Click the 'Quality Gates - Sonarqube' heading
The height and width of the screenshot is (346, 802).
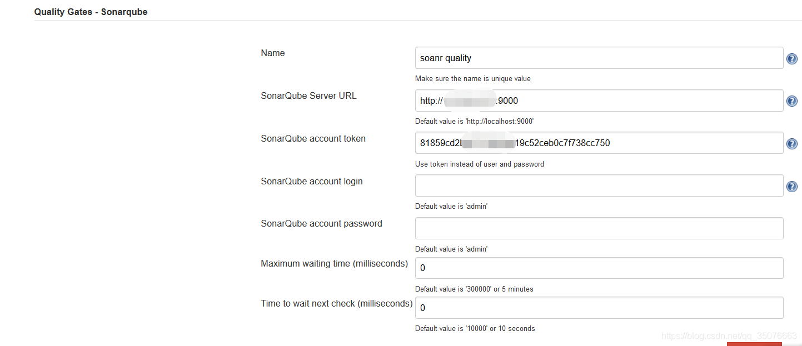click(x=91, y=11)
